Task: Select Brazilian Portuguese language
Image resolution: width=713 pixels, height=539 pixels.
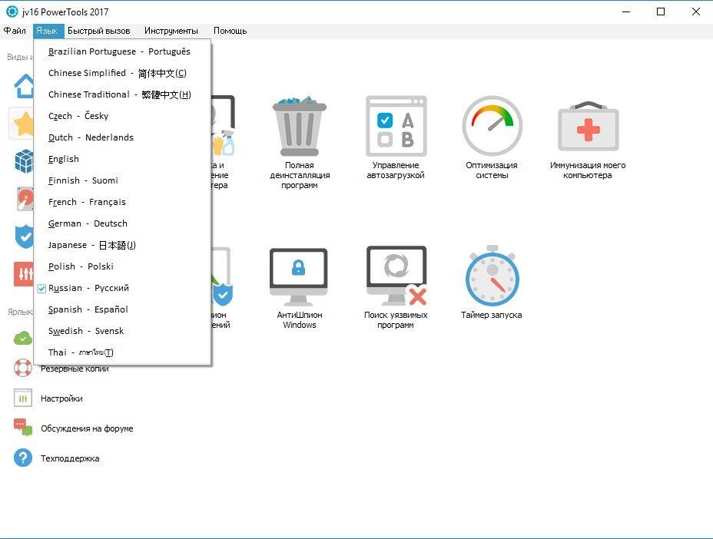Action: coord(122,51)
